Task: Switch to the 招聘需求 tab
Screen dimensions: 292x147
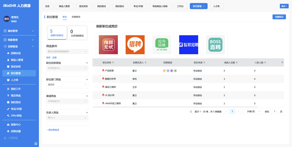Action: click(76, 17)
